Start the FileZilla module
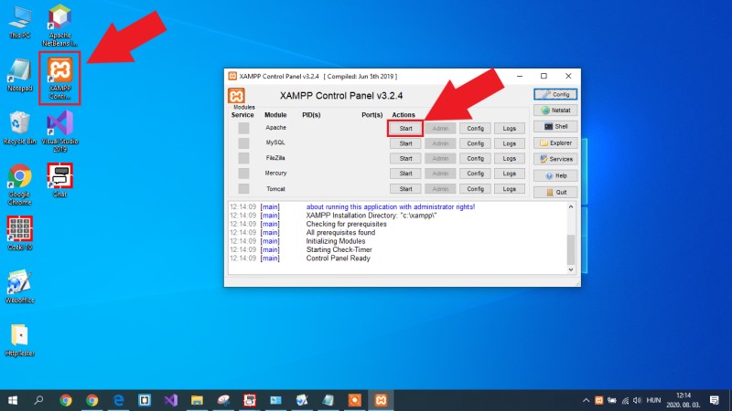 pyautogui.click(x=405, y=158)
